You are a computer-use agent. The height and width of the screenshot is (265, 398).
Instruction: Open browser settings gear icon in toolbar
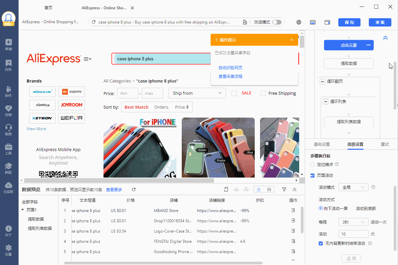click(x=299, y=22)
